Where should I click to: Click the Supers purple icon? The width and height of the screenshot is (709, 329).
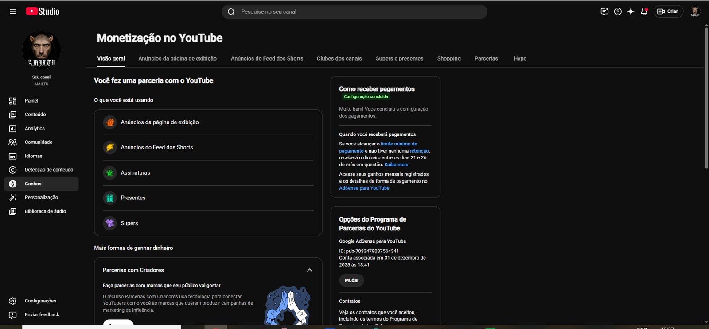point(110,223)
